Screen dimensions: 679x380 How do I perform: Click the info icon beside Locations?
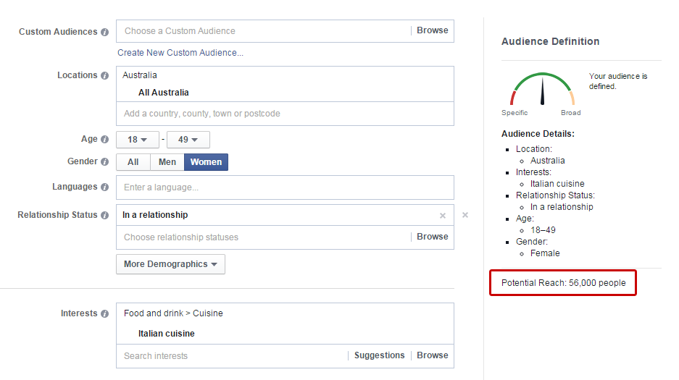pos(105,76)
